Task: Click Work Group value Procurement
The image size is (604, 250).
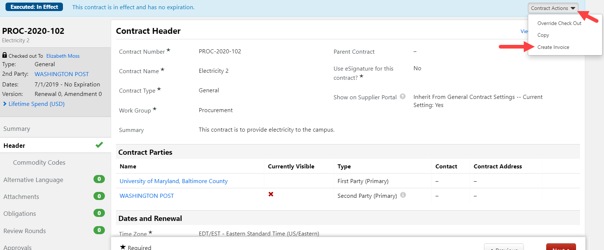Action: [x=216, y=110]
